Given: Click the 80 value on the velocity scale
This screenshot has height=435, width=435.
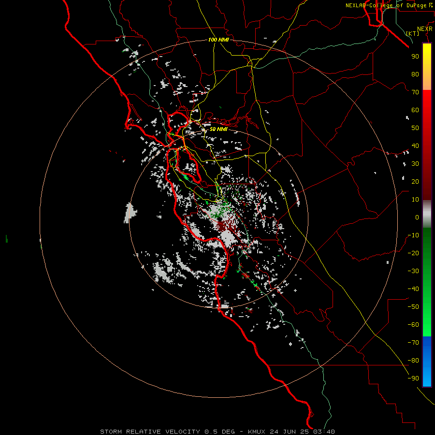Looking at the screenshot, I should coord(415,74).
